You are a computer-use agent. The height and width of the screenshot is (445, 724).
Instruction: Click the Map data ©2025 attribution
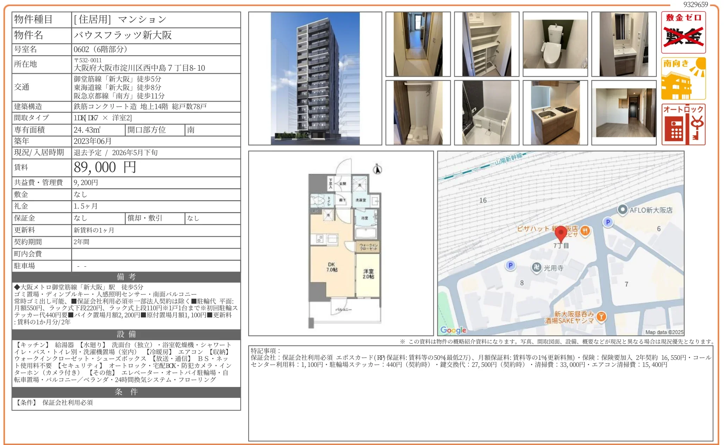tap(664, 332)
